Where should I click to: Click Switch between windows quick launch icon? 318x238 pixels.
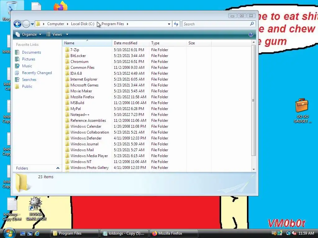coord(30,233)
